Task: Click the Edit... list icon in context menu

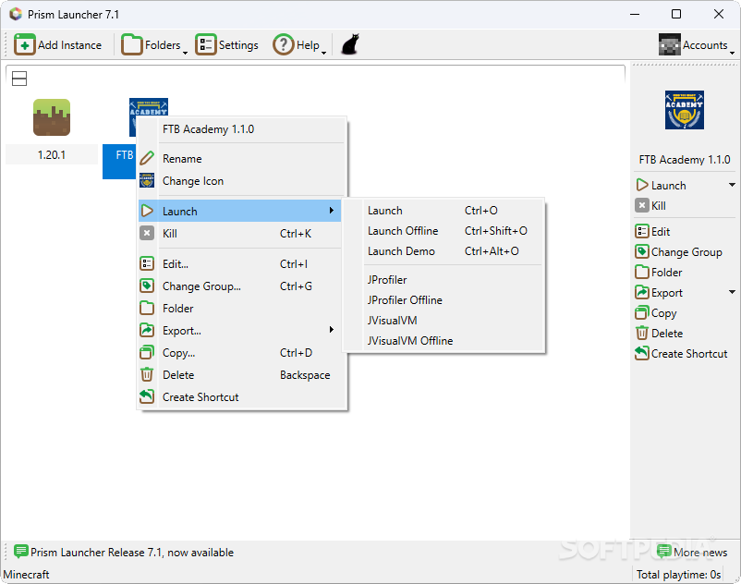Action: [147, 263]
